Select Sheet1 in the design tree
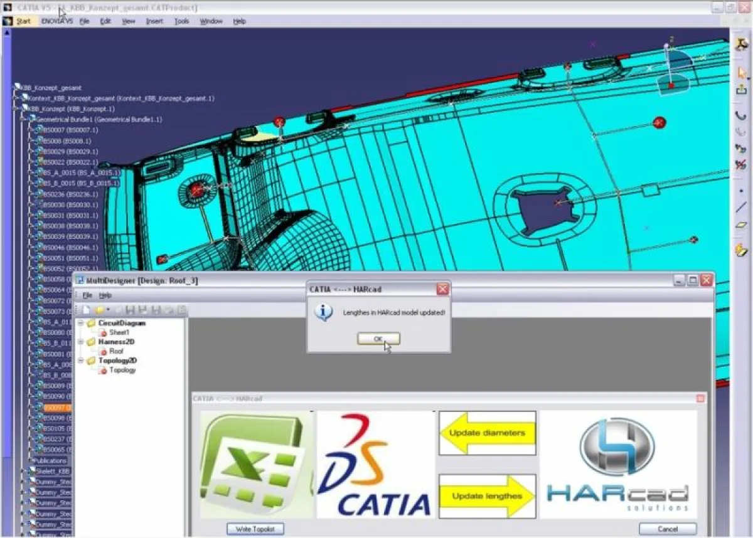753x538 pixels. pyautogui.click(x=119, y=333)
